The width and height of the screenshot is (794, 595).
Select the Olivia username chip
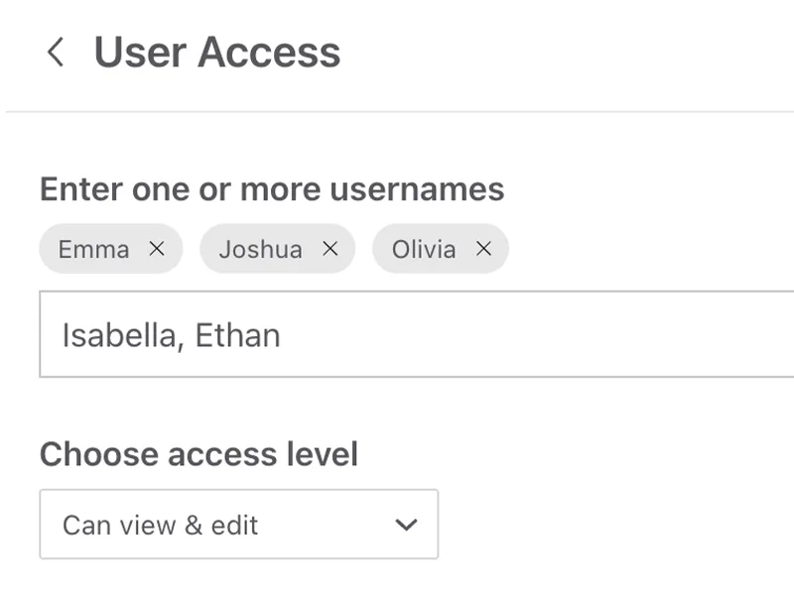(427, 249)
